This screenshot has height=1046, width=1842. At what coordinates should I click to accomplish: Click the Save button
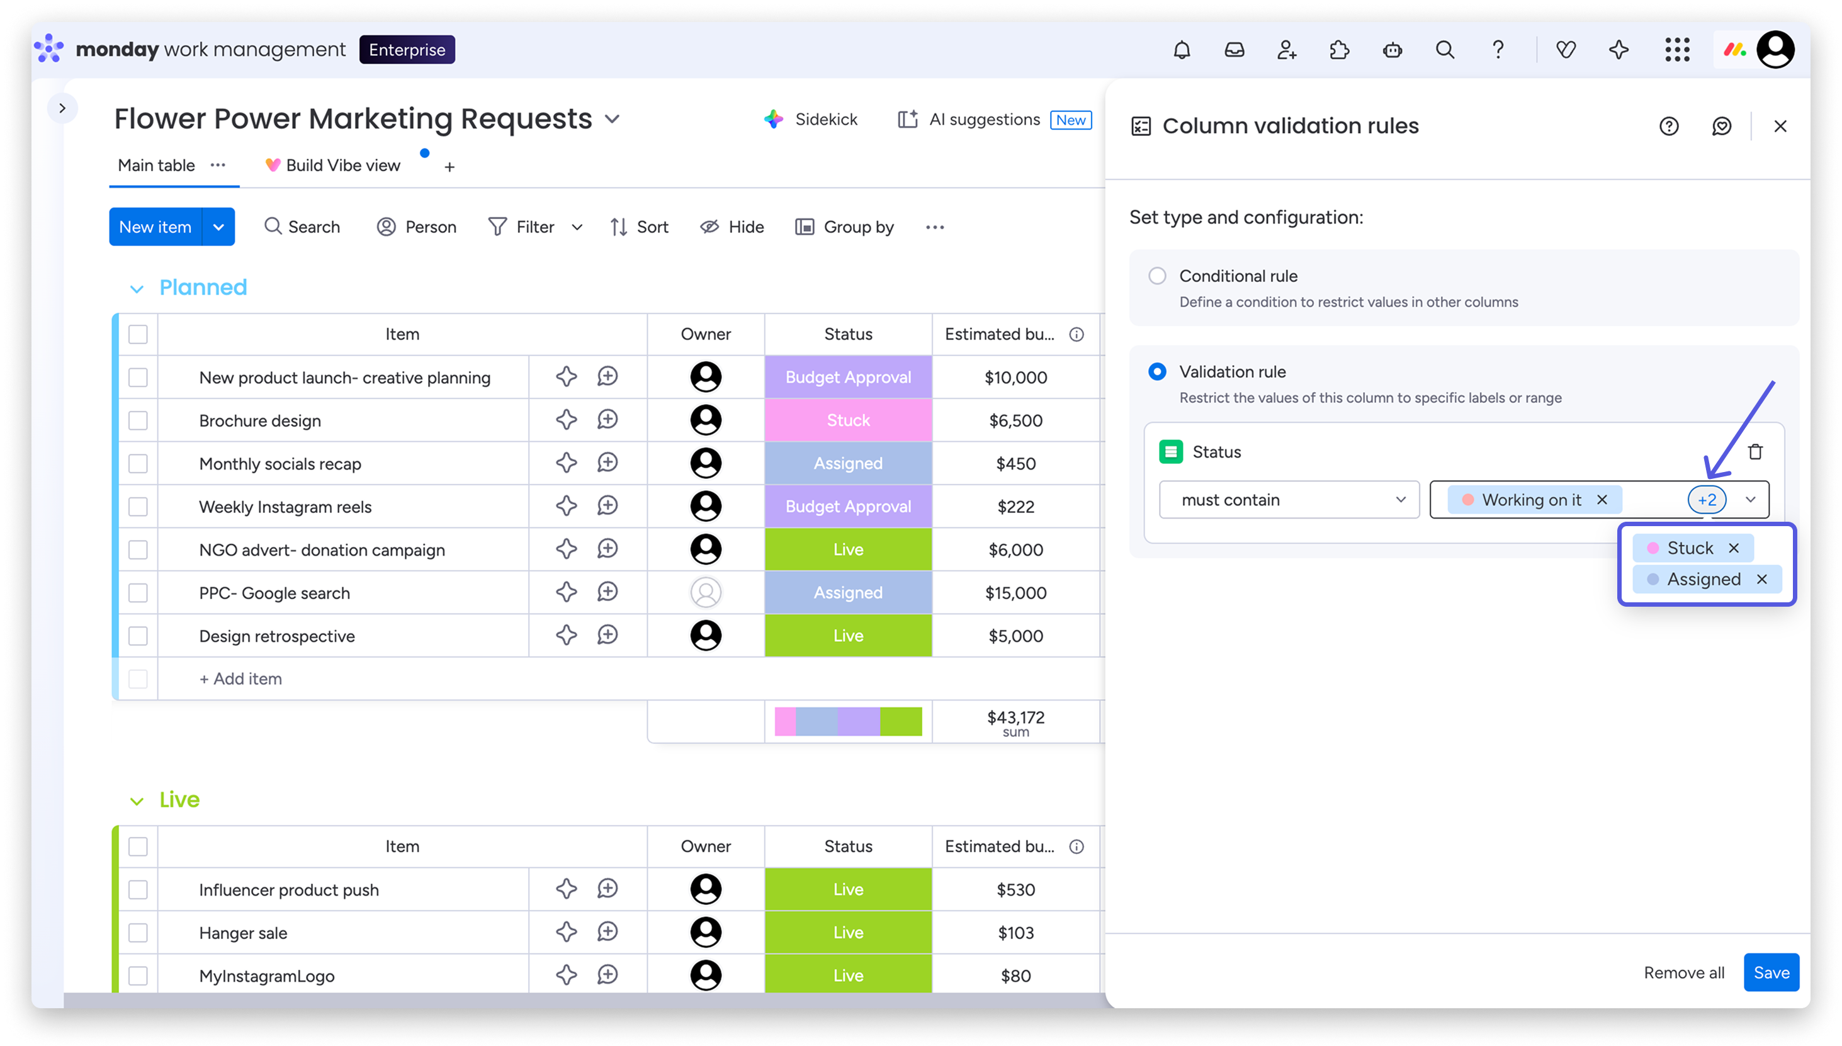coord(1771,973)
